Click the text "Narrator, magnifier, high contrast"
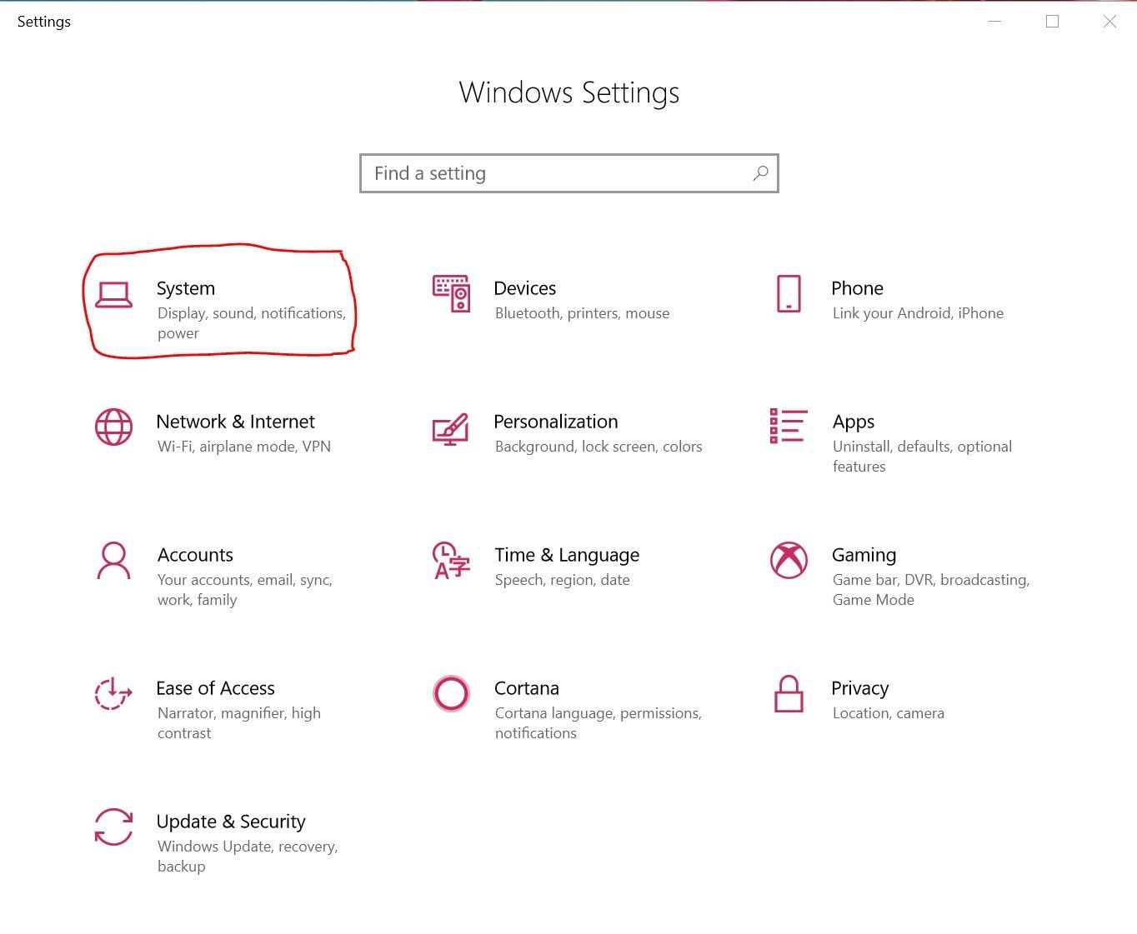1137x934 pixels. (x=239, y=723)
